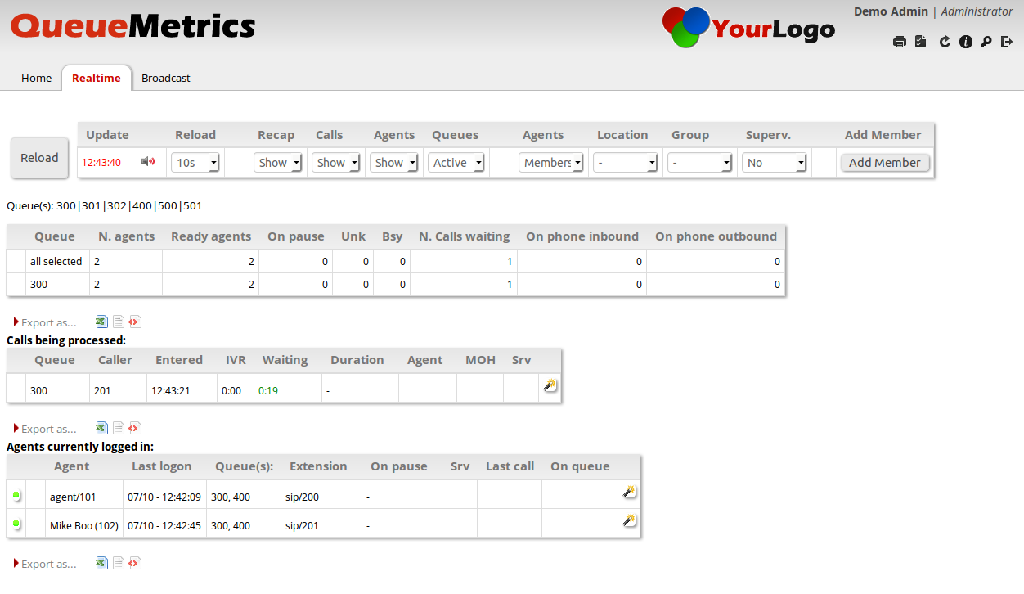Click the logout icon in header
This screenshot has width=1024, height=594.
[x=1007, y=42]
